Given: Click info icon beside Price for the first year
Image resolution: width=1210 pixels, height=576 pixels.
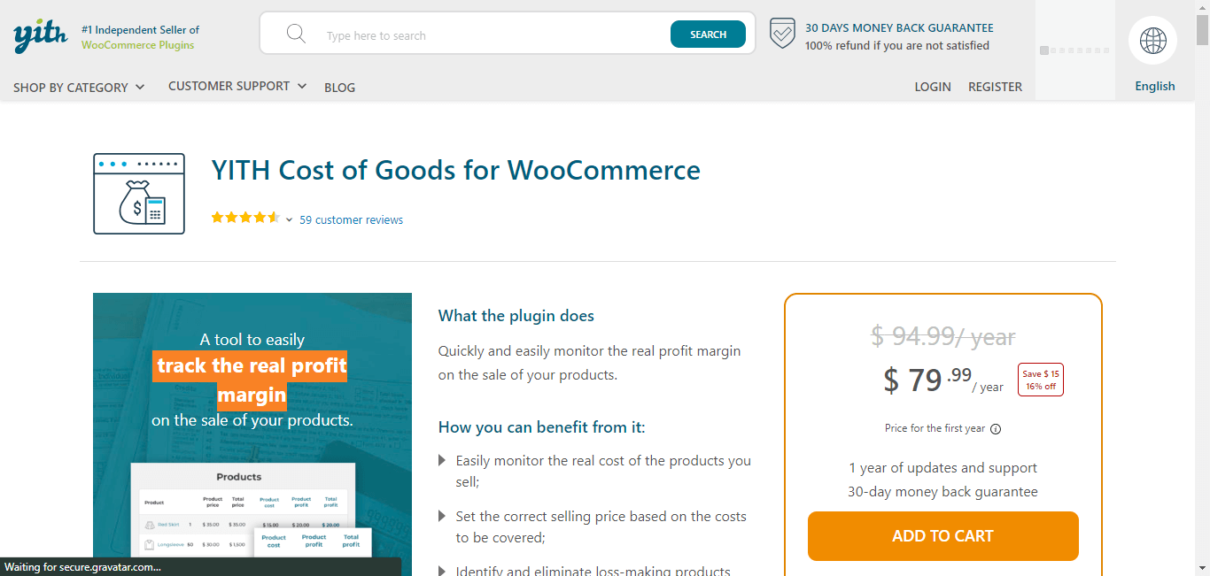Looking at the screenshot, I should coord(996,429).
